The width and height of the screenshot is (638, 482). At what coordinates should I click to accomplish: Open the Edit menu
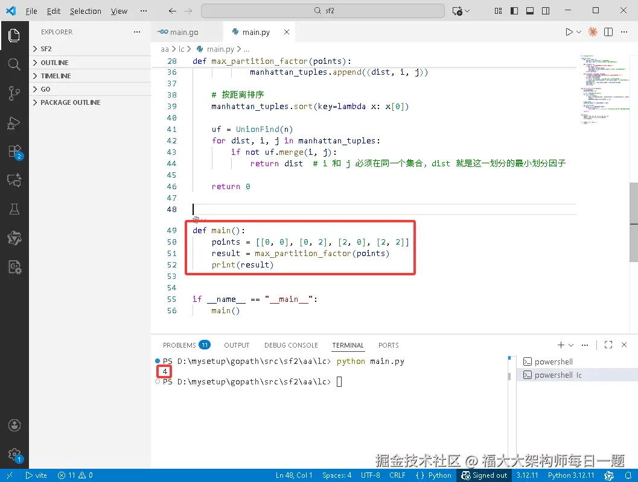[x=53, y=11]
